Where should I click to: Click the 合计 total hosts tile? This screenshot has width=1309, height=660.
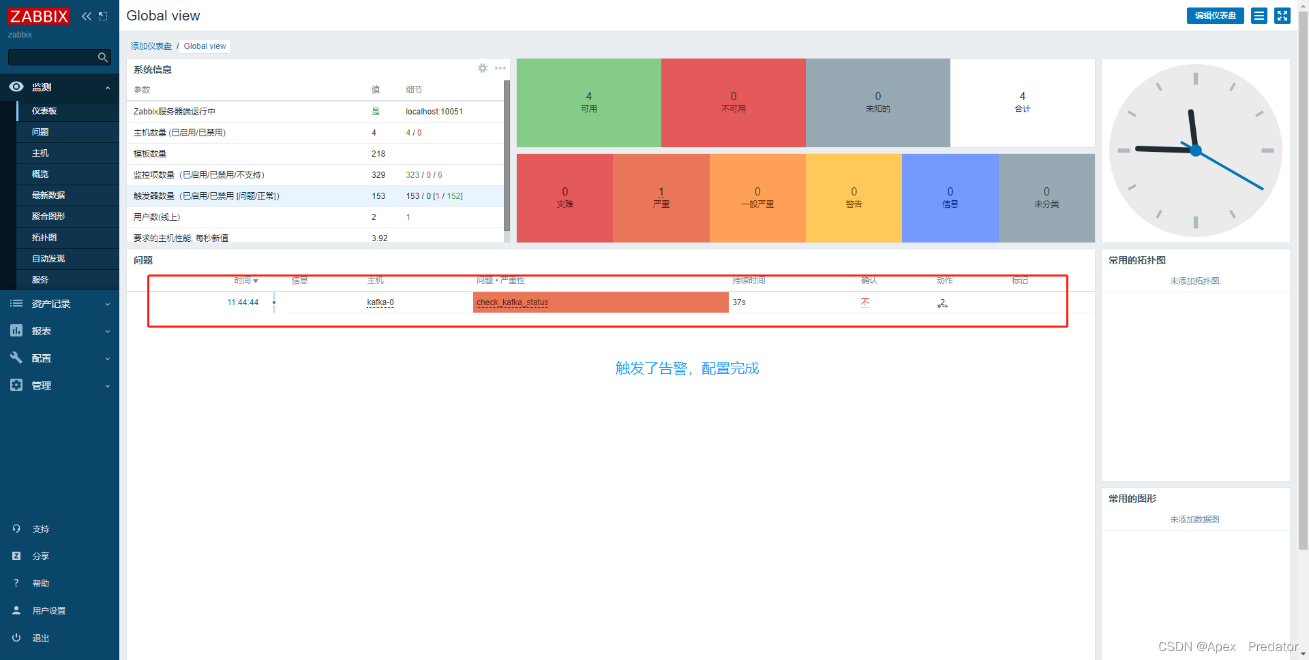(1023, 103)
